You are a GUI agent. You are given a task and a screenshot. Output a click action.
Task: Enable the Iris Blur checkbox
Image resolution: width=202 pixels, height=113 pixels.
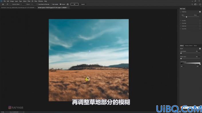(x=200, y=21)
